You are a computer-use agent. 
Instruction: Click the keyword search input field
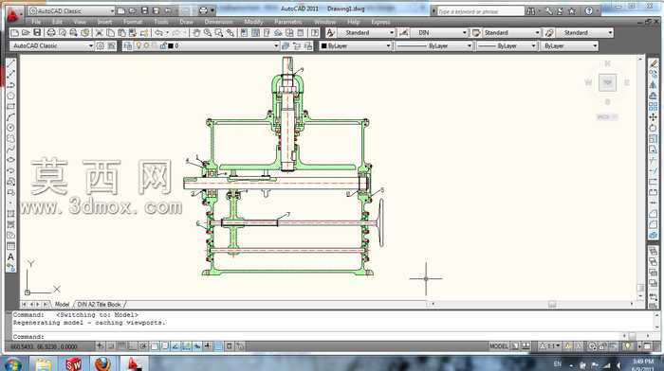coord(481,11)
